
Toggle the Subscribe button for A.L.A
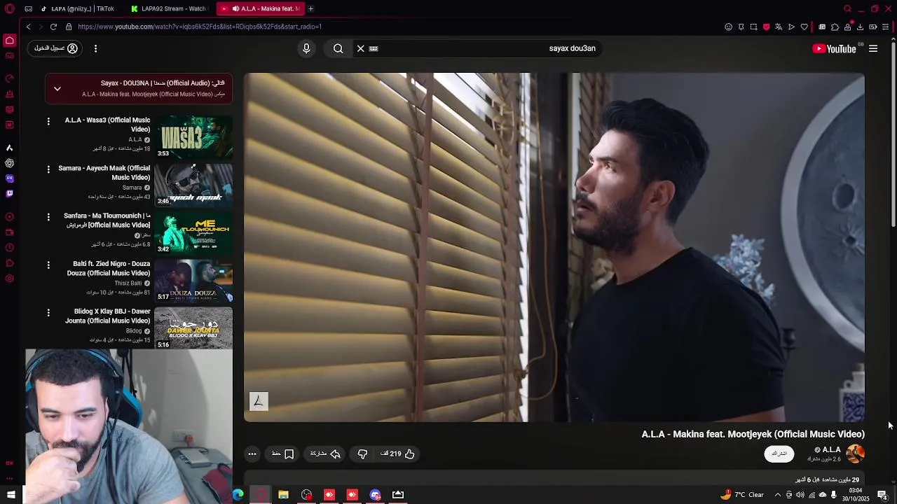click(x=779, y=454)
